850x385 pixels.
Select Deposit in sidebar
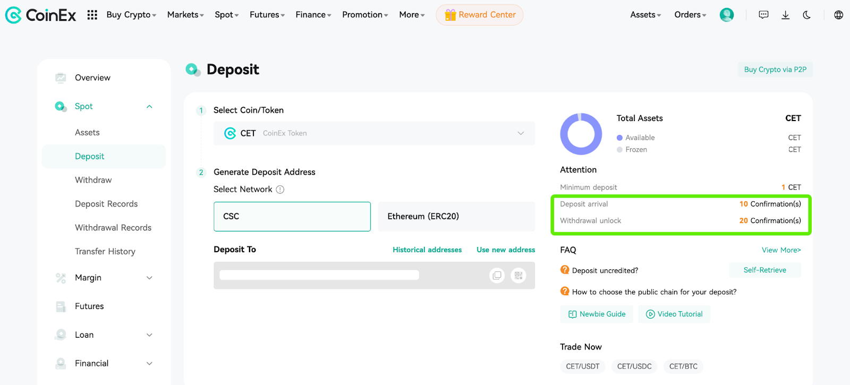(x=104, y=156)
